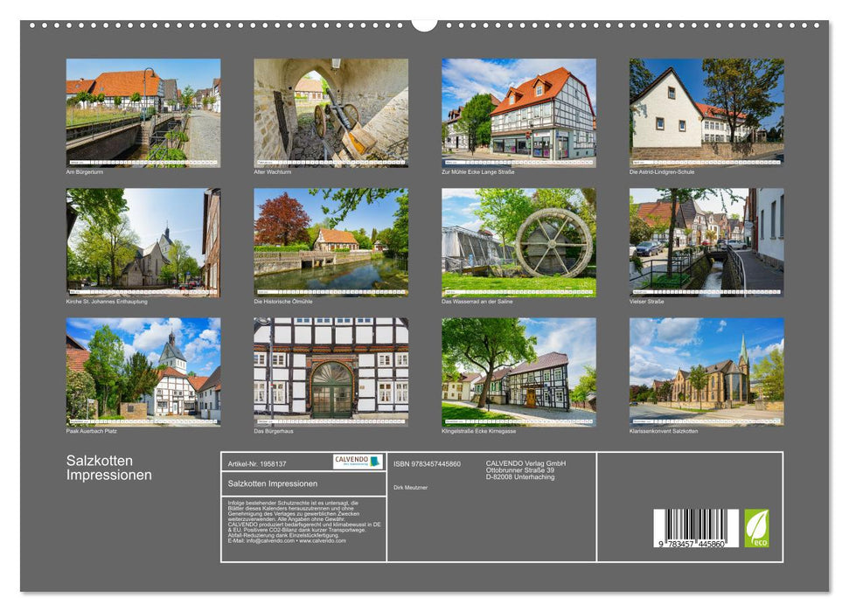Select the ISBN 9783457445860 label
This screenshot has width=849, height=612.
point(427,463)
